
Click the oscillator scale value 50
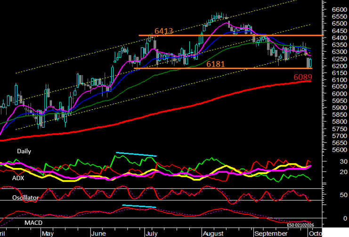click(x=343, y=195)
